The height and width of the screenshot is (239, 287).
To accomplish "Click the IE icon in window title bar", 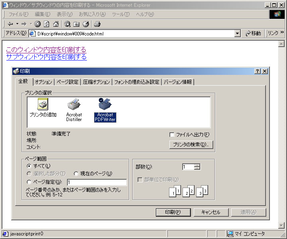I will [x=5, y=5].
